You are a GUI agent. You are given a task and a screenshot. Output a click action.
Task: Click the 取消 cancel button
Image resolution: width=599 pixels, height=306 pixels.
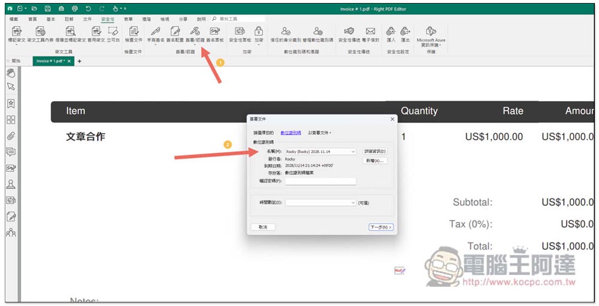click(263, 227)
